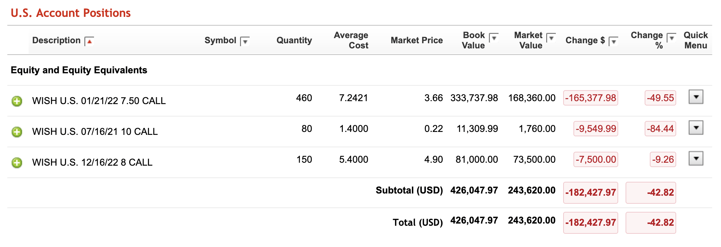Click the Change % column sort icon
Screen dimensions: 721x247
pos(671,37)
